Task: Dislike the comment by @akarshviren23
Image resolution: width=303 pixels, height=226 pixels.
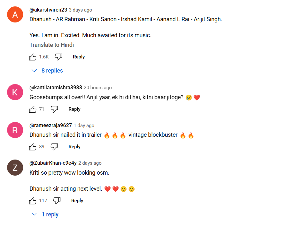Action: point(58,57)
